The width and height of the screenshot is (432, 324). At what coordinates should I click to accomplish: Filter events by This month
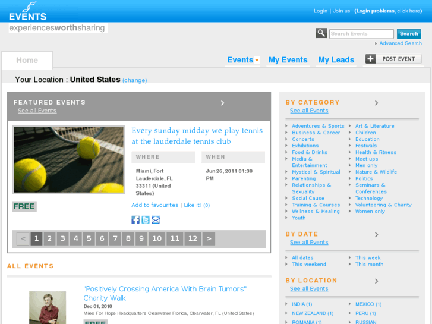[x=369, y=264]
